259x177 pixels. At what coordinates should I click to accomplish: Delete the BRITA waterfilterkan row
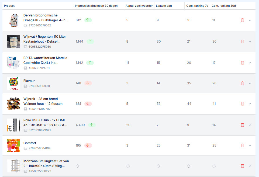pyautogui.click(x=242, y=63)
